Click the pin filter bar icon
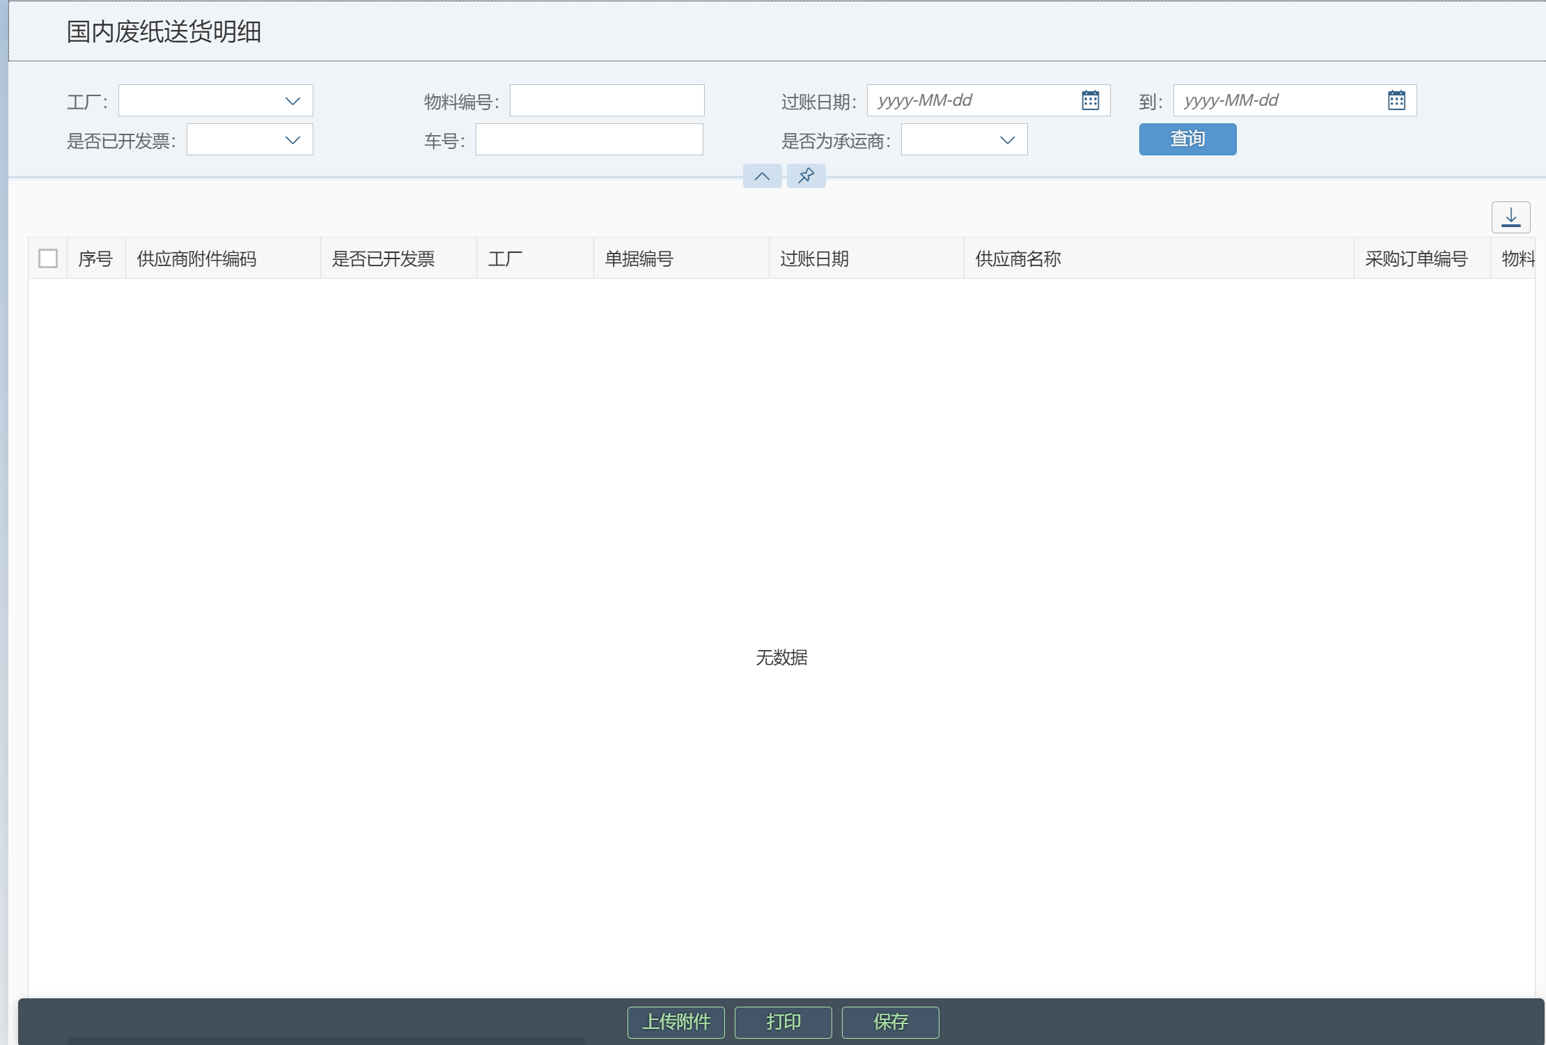 coord(806,176)
